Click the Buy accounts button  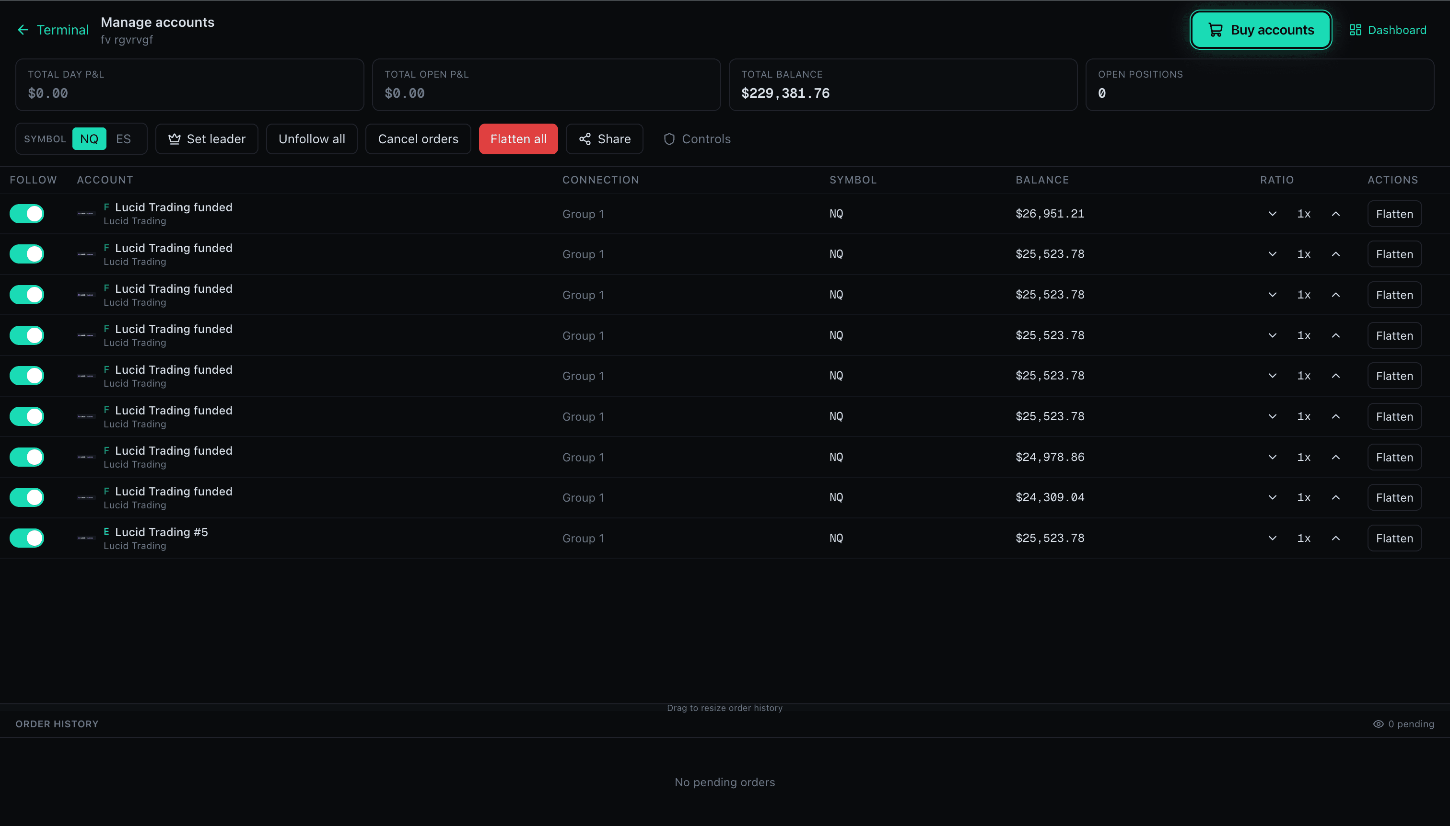click(x=1261, y=30)
